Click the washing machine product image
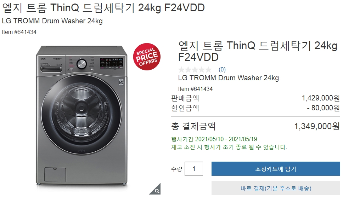 [81, 116]
